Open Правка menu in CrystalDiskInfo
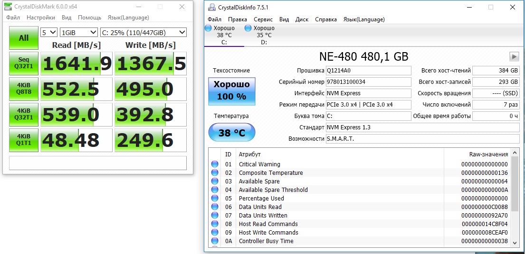 [x=238, y=19]
